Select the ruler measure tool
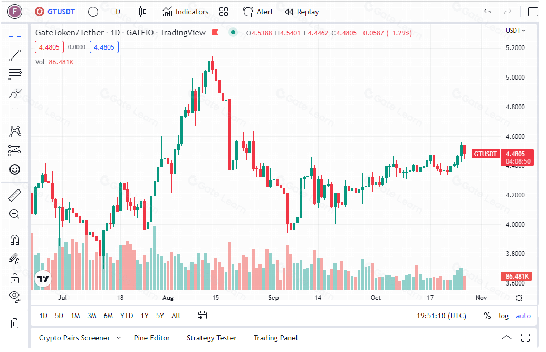Viewport: 546px width, 352px height. coord(15,195)
